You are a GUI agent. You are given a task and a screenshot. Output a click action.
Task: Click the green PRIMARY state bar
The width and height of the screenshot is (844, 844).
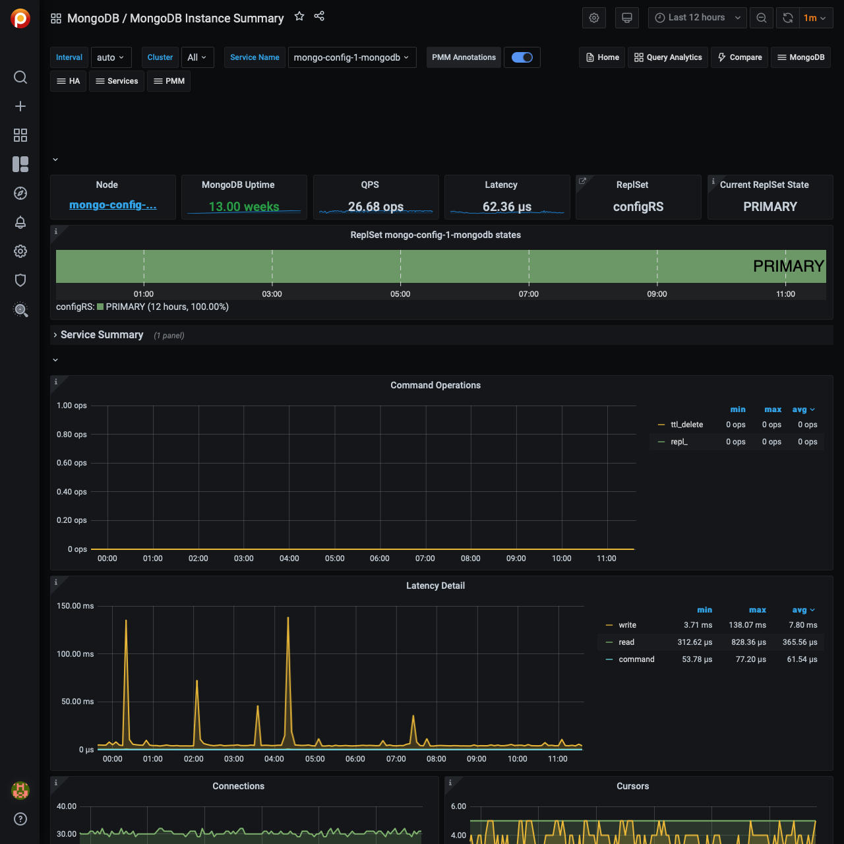coord(440,266)
